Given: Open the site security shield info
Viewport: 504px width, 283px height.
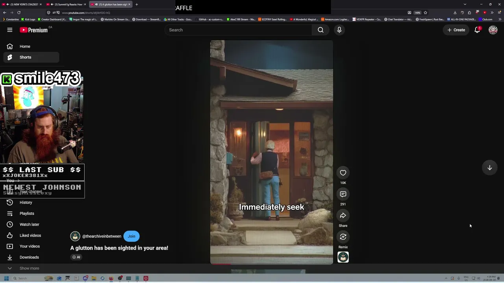Looking at the screenshot, I should [48, 13].
